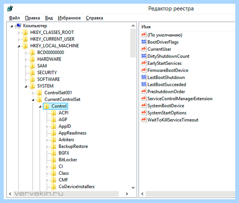Click the SECURITY folder icon
Viewport: 239px width, 203px height.
click(32, 73)
